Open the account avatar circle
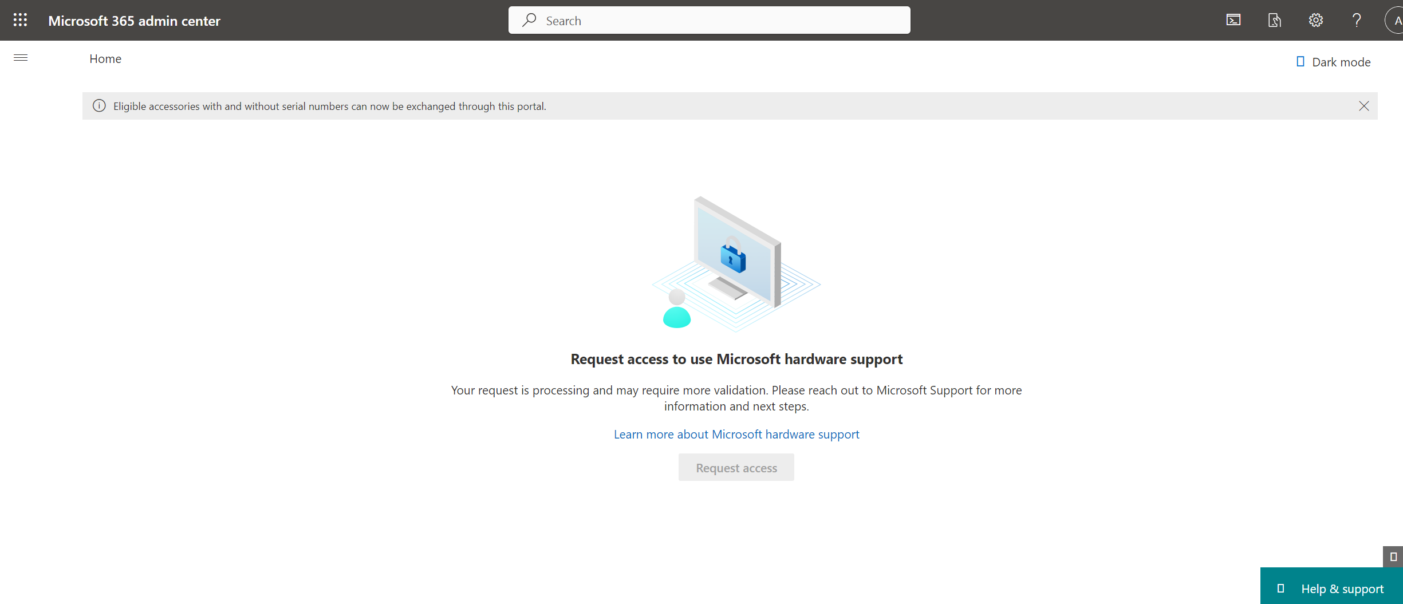 coord(1396,19)
